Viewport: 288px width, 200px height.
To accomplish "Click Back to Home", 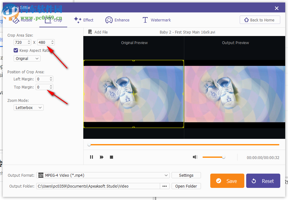I will [x=260, y=20].
